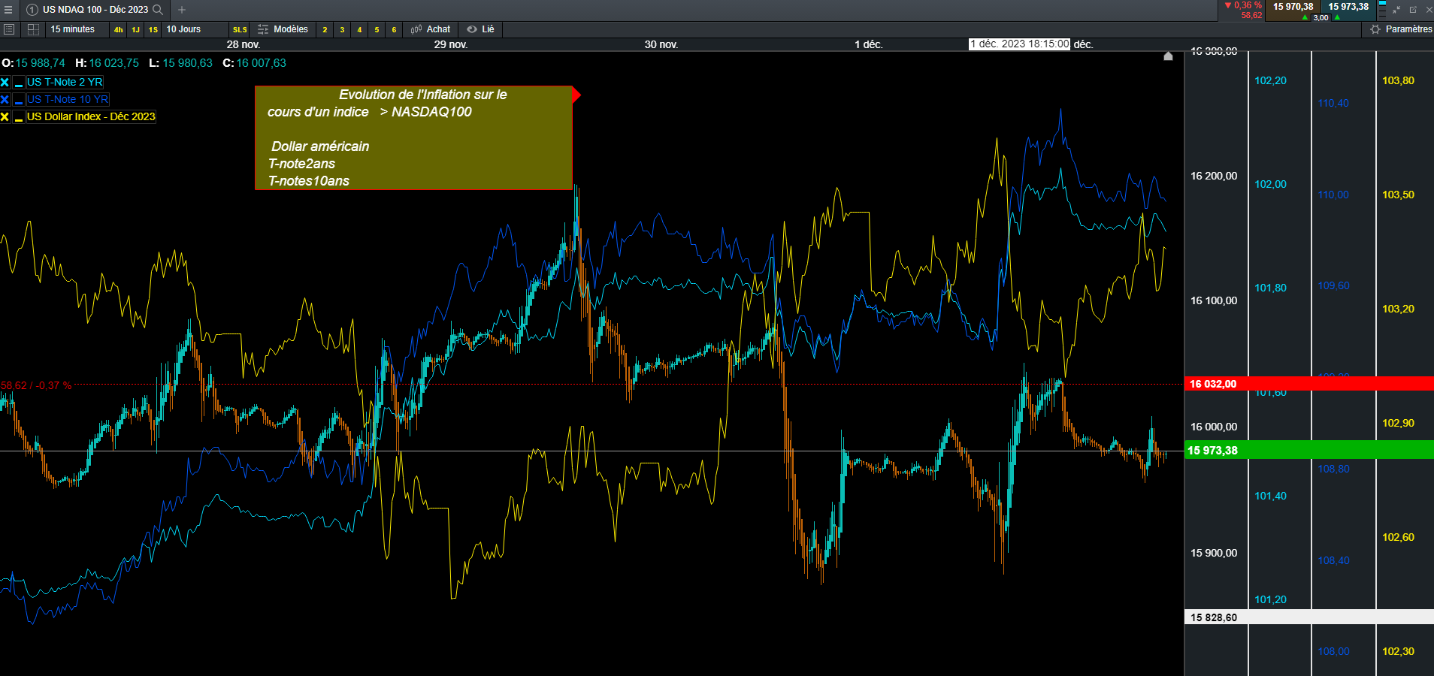Click the open price value 15 988,74
The width and height of the screenshot is (1434, 676).
click(x=41, y=63)
